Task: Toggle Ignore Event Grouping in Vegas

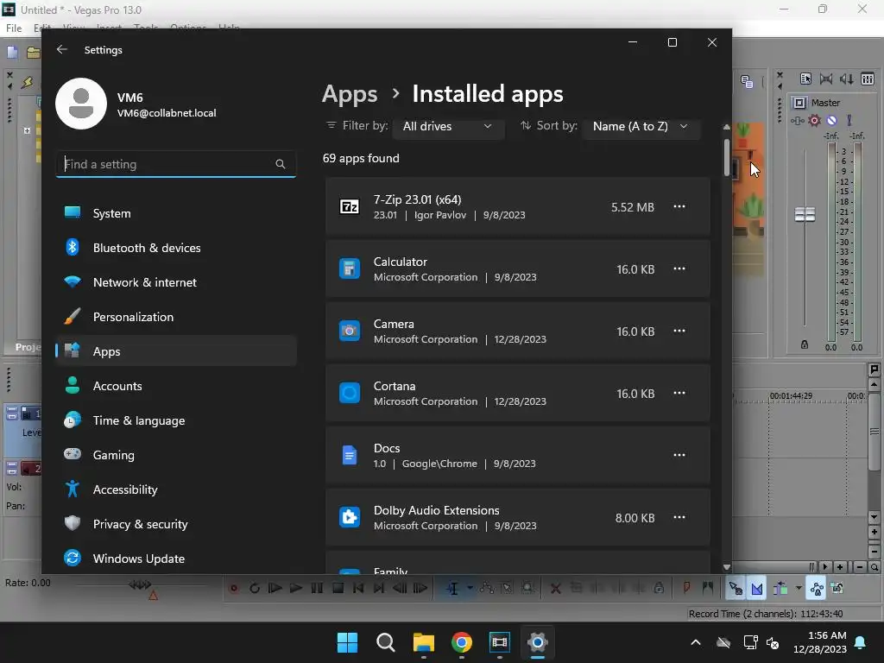Action: [x=837, y=589]
